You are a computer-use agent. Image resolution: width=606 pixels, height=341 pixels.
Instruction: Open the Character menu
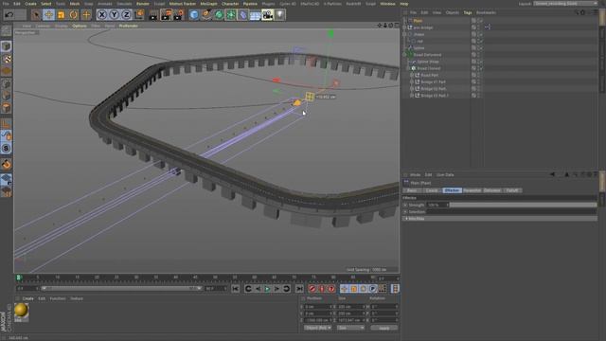(x=230, y=4)
